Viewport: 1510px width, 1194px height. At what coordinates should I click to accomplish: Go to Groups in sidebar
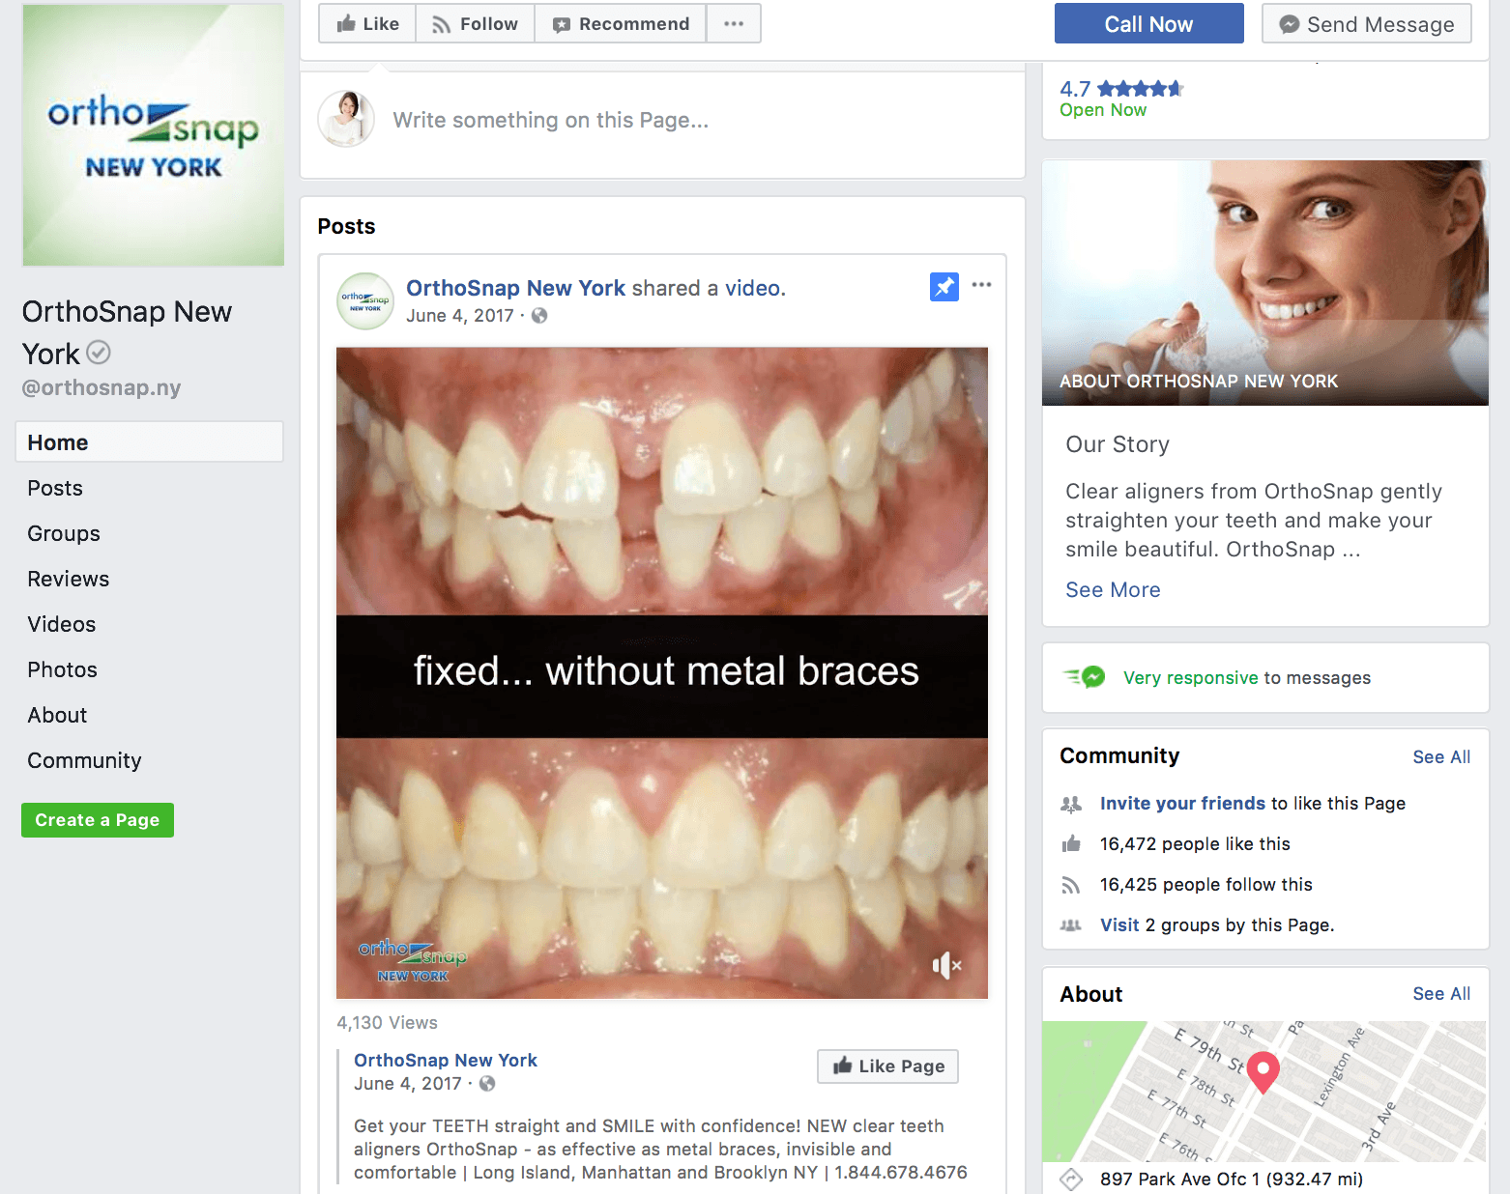[64, 533]
